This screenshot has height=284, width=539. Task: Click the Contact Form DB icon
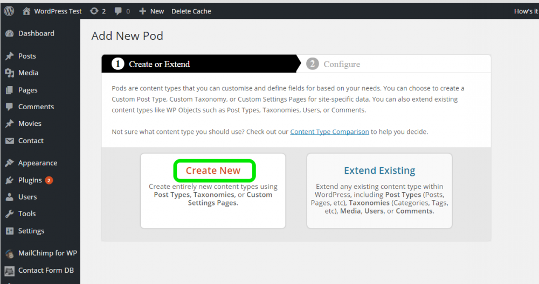(10, 271)
